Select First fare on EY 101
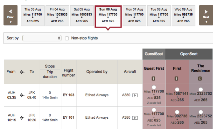Viewport: 217px width, 132px height. (x=177, y=112)
